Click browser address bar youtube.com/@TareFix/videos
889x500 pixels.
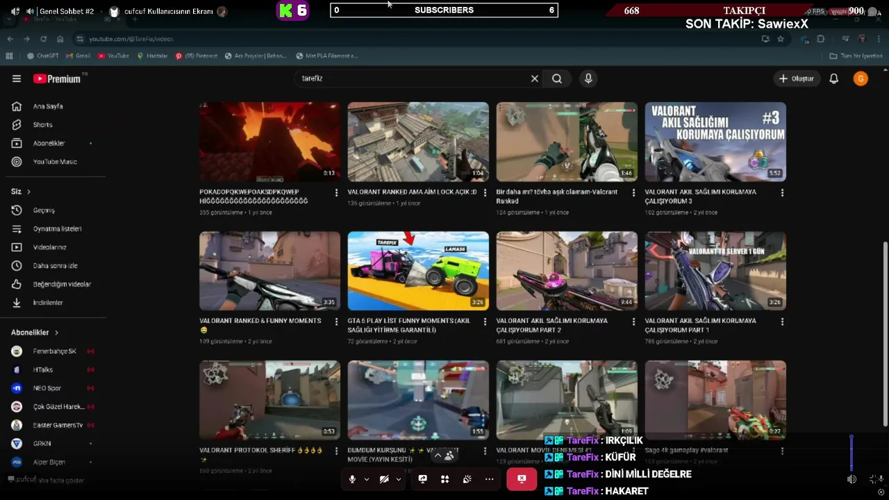coord(131,39)
